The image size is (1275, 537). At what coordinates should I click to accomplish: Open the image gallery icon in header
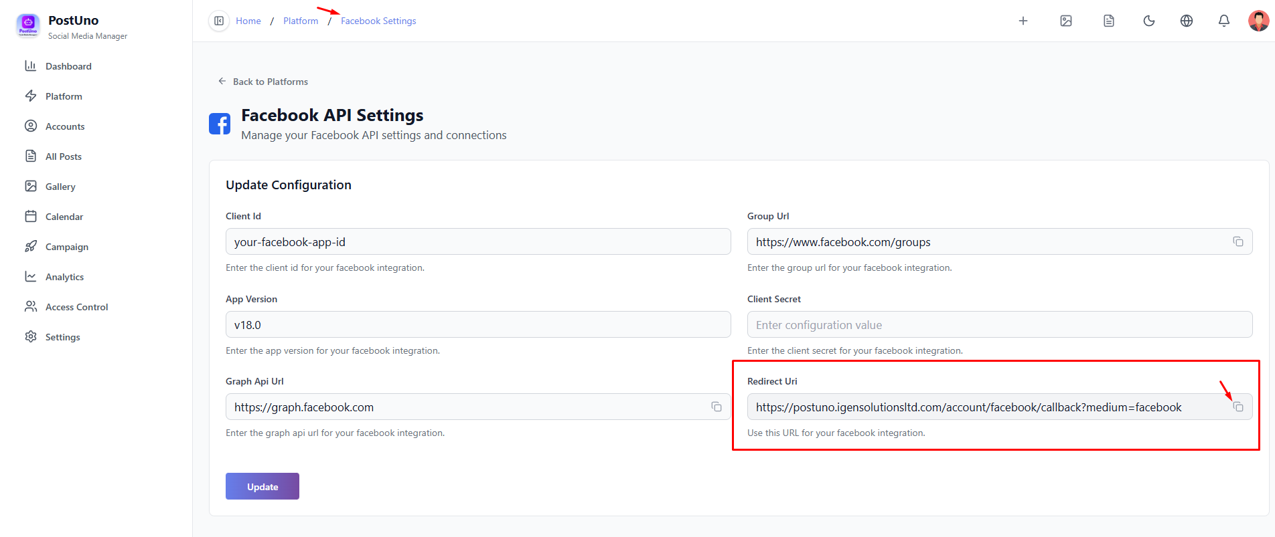coord(1065,21)
